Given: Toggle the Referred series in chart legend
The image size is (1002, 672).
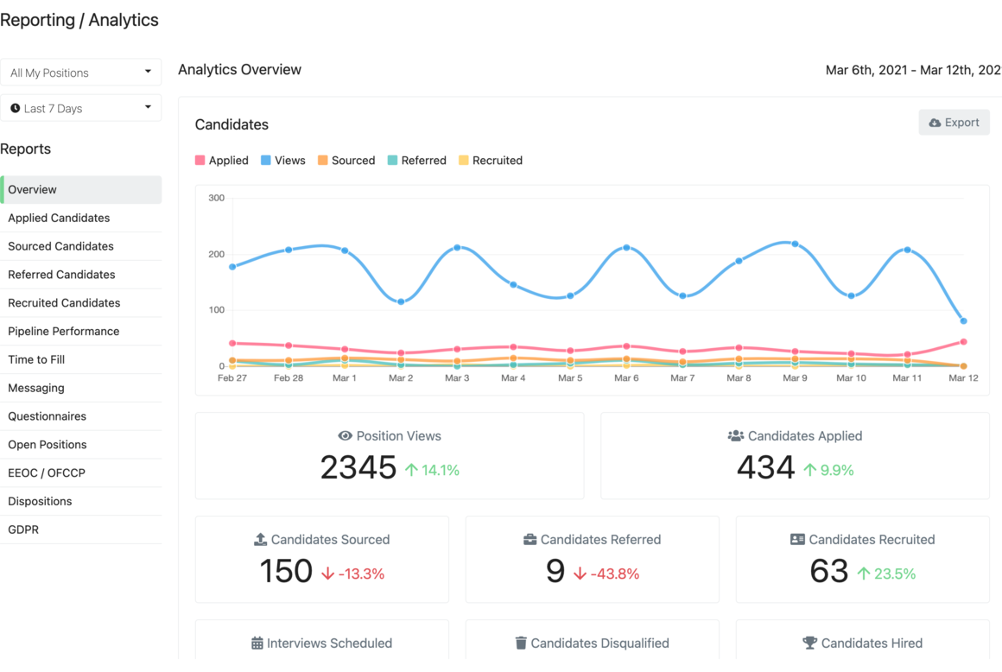Looking at the screenshot, I should coord(416,161).
